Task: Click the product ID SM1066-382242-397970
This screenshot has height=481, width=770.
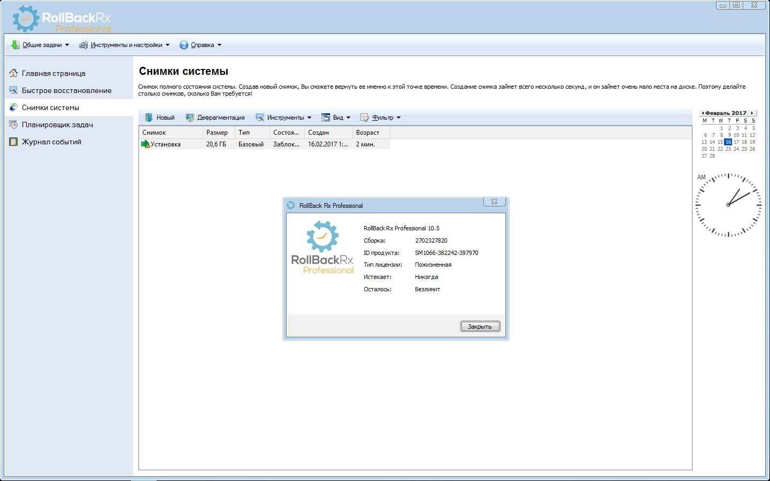Action: pyautogui.click(x=446, y=253)
